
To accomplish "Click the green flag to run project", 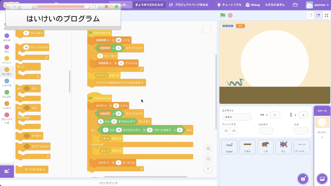I will pyautogui.click(x=223, y=15).
